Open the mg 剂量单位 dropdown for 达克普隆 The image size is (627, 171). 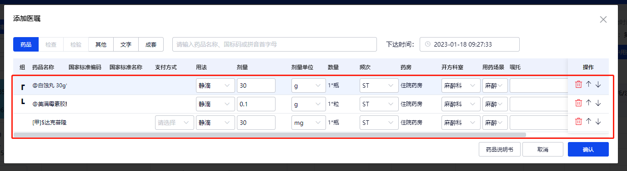pos(308,123)
